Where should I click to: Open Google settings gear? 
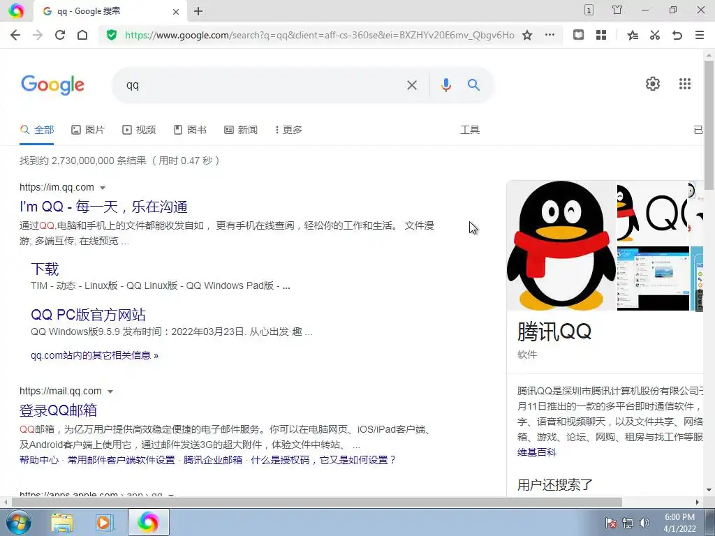(x=653, y=84)
